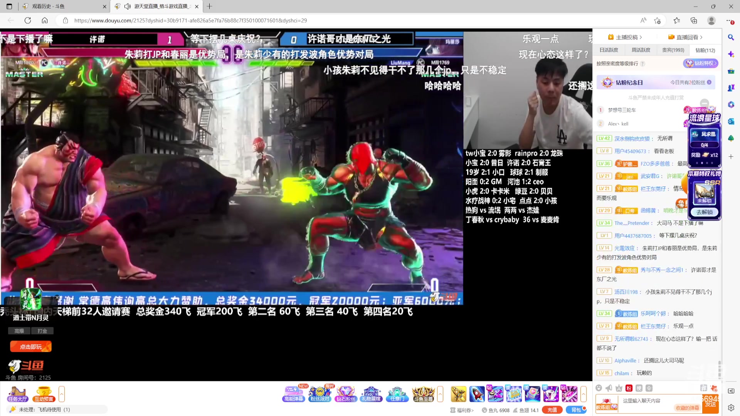The width and height of the screenshot is (740, 416).
Task: Open 收藏的弹幕 saved danmaku button
Action: click(x=687, y=408)
